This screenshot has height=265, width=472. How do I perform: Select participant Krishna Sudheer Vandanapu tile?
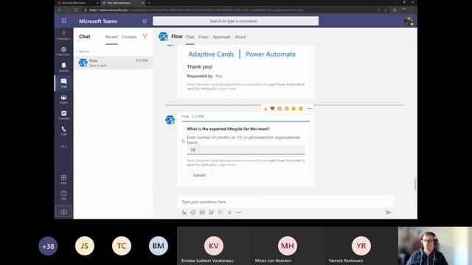pos(214,246)
